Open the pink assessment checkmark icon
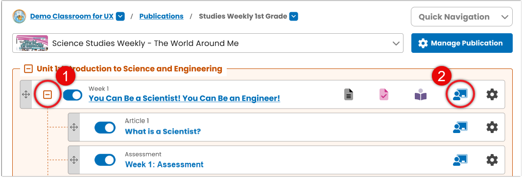The image size is (523, 178). pos(384,95)
